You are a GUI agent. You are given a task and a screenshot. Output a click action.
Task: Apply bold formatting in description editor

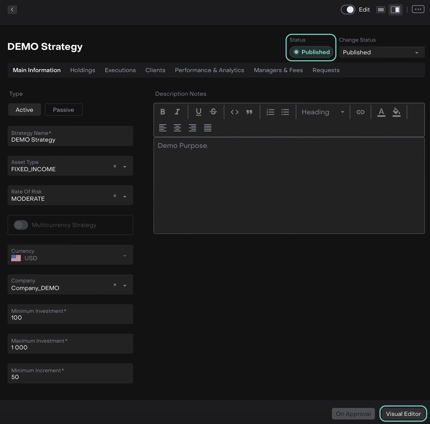coord(163,112)
